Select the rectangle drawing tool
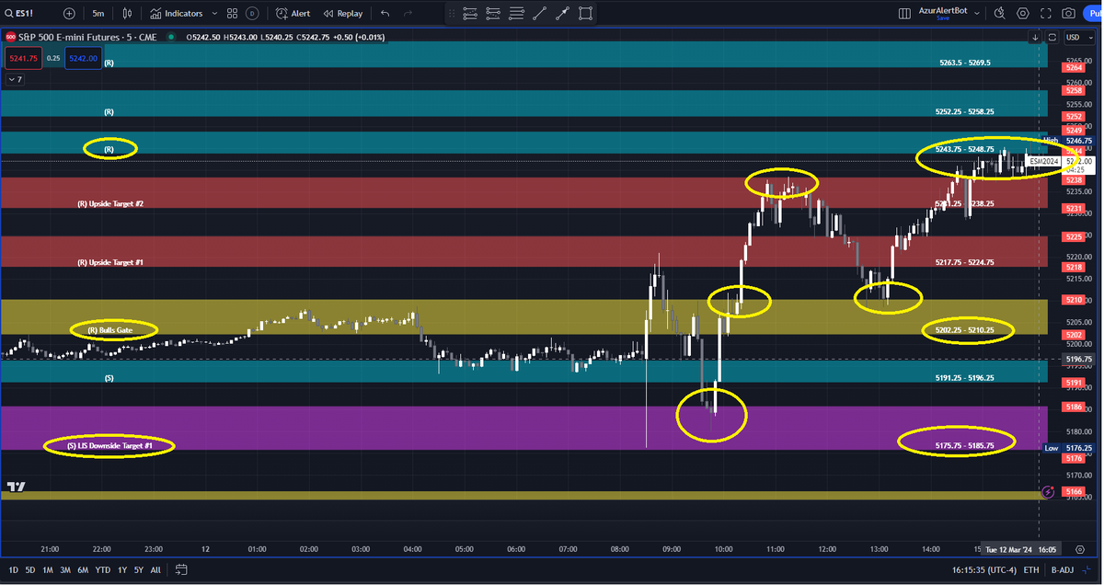The image size is (1104, 585). click(x=585, y=14)
